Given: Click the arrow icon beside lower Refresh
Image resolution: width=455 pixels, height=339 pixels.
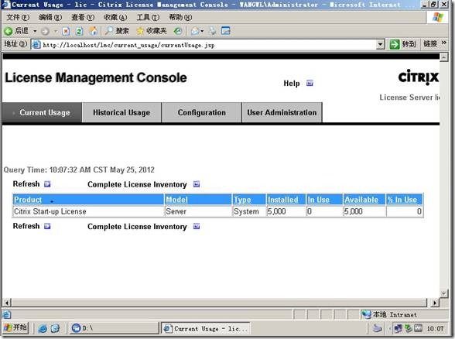Looking at the screenshot, I should click(x=47, y=226).
